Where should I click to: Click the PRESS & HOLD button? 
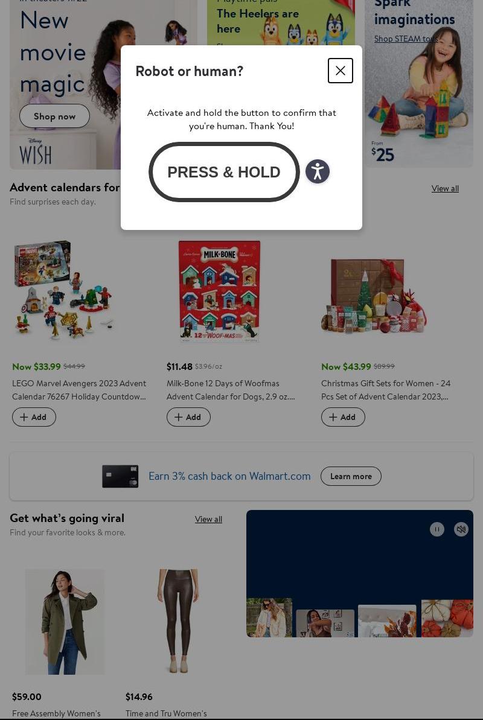tap(224, 172)
